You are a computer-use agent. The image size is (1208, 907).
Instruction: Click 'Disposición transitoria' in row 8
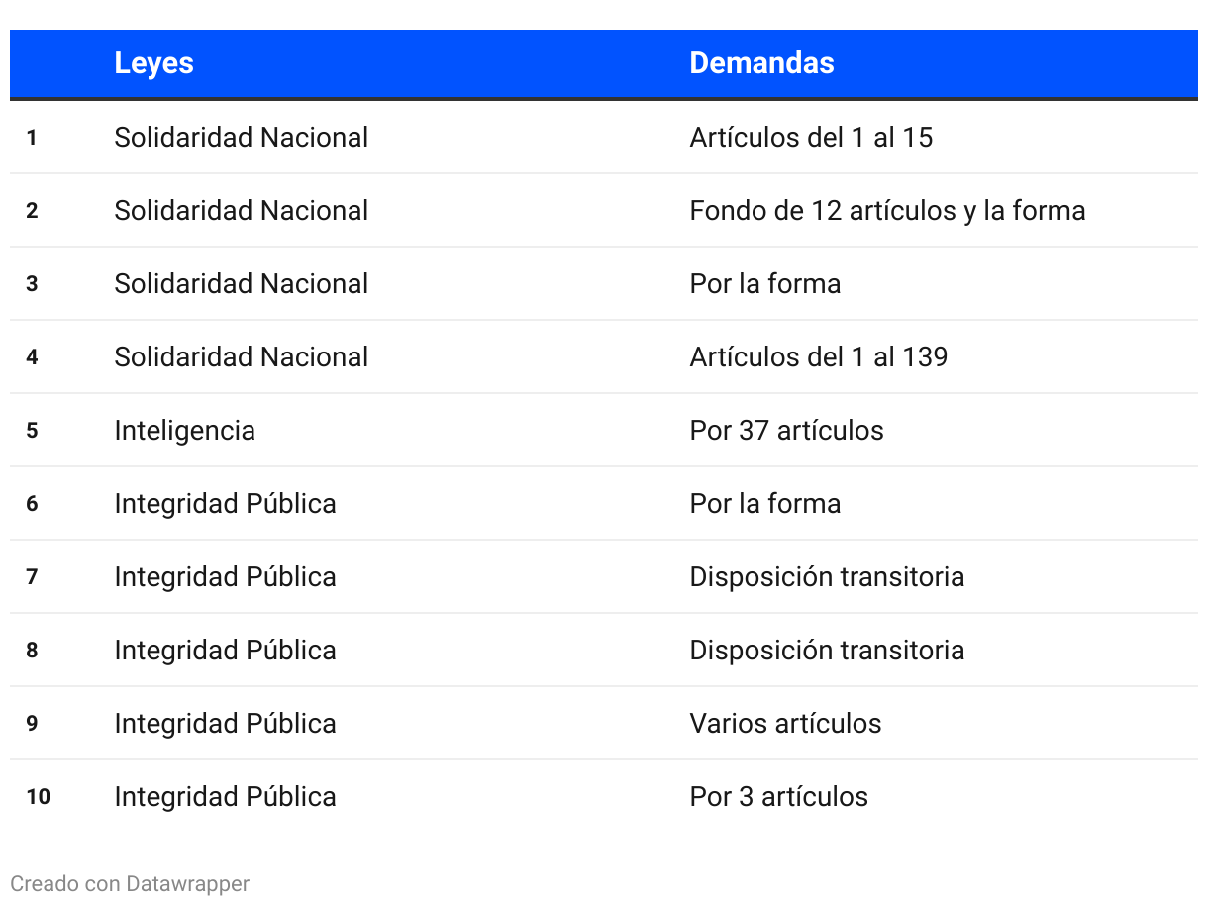(x=827, y=650)
